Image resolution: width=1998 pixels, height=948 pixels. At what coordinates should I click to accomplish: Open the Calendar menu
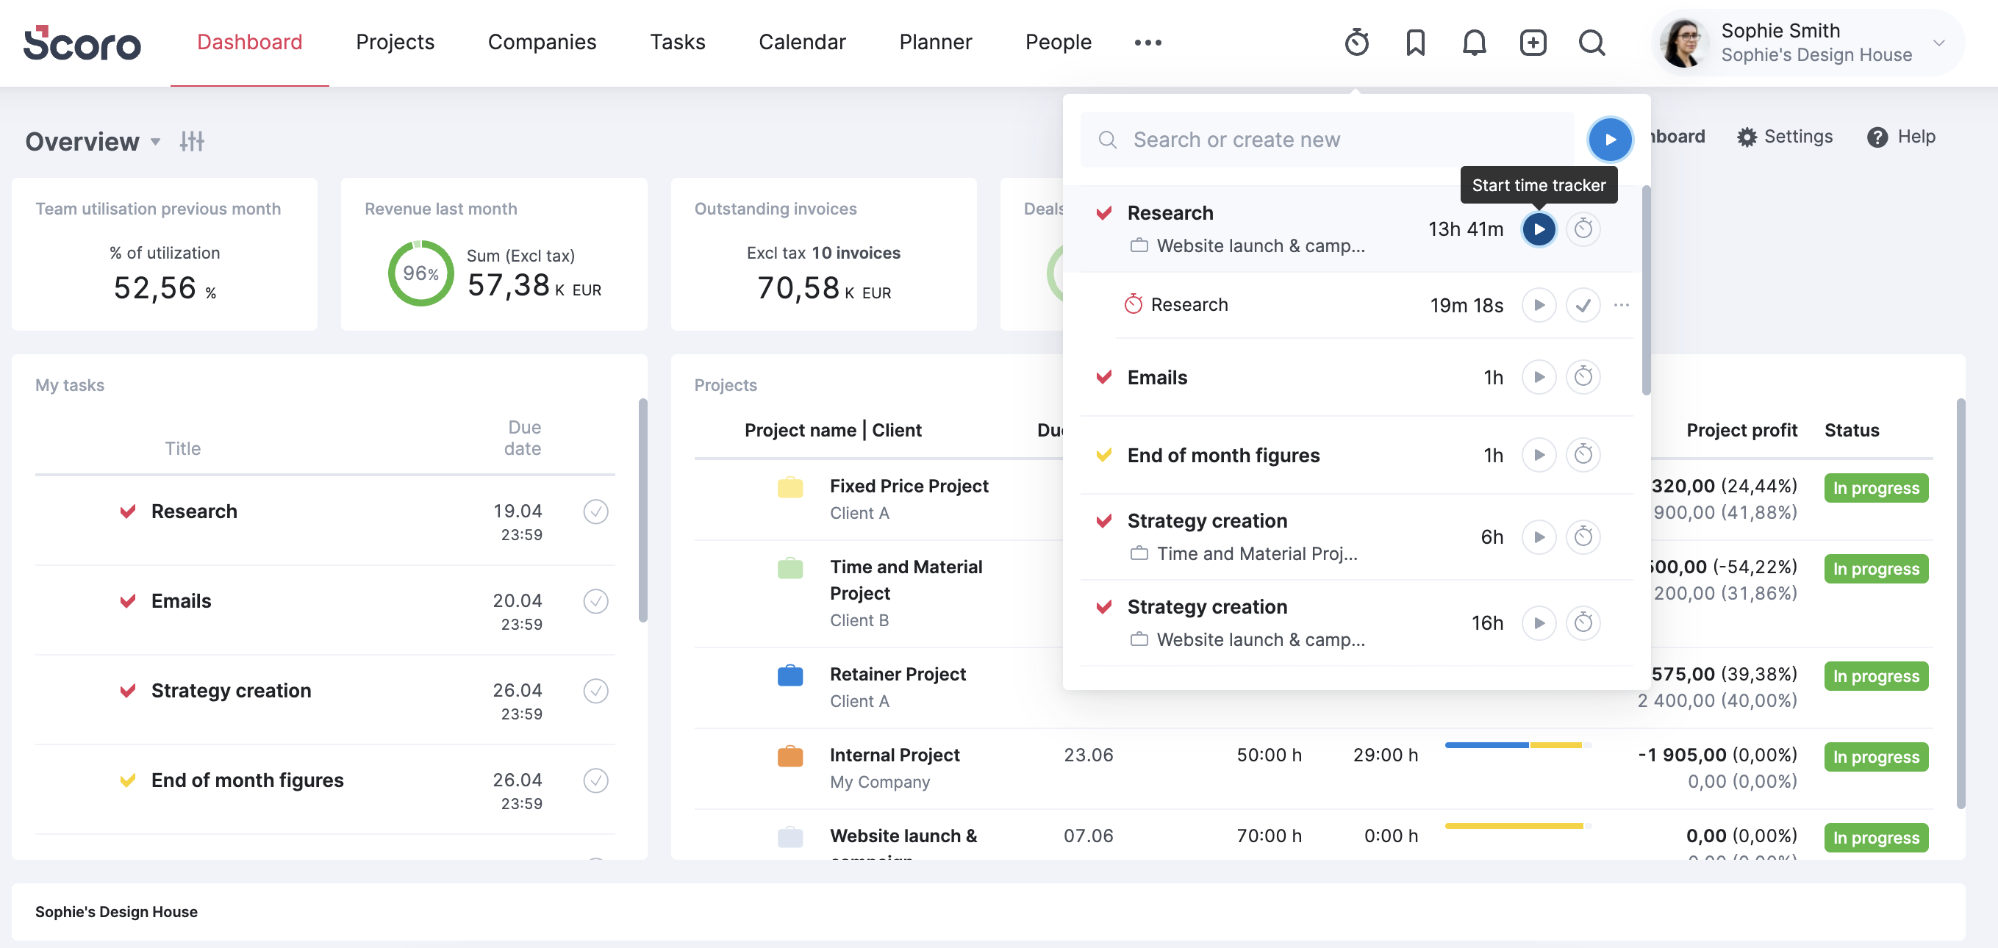pyautogui.click(x=802, y=42)
